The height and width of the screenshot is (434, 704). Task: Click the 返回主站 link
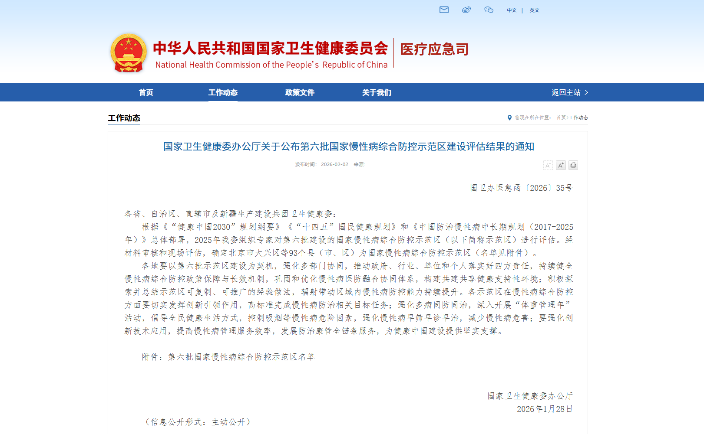(x=566, y=92)
